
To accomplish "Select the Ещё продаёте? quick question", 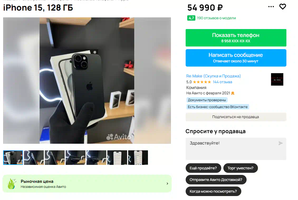I will click(x=203, y=168).
